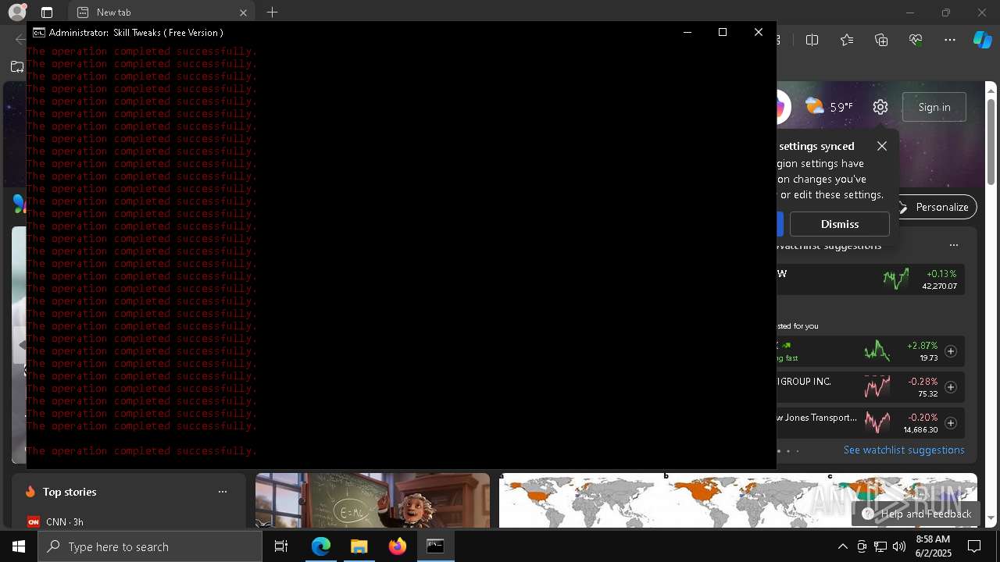1000x562 pixels.
Task: Add a new tab in Edge
Action: (272, 12)
